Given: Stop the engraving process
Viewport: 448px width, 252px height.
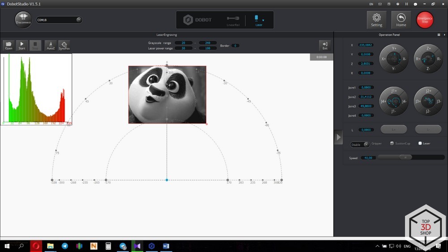Looking at the screenshot, I should tap(35, 45).
